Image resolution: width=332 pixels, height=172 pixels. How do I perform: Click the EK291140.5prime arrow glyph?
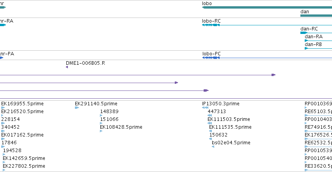pos(77,108)
